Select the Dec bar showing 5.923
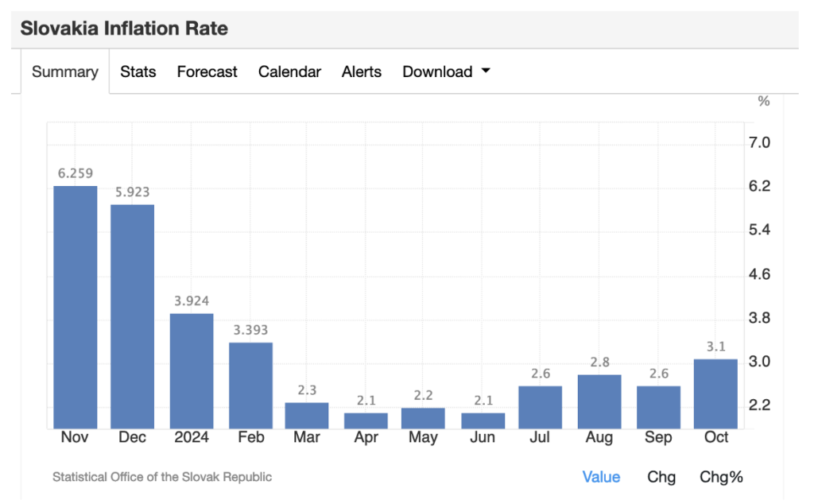 [132, 316]
